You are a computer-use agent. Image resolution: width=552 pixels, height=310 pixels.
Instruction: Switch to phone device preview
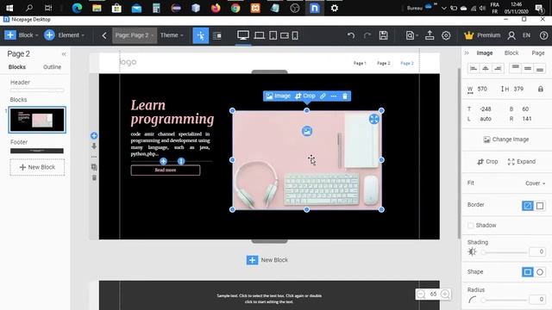click(295, 35)
